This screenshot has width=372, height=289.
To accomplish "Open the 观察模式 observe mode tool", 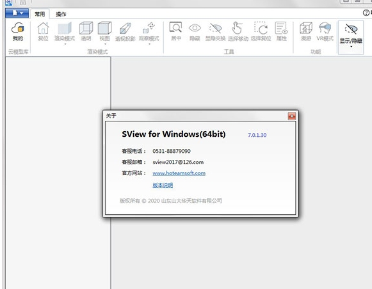I will (x=149, y=31).
